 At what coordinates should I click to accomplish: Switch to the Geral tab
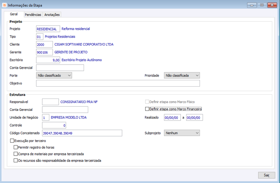(14, 14)
